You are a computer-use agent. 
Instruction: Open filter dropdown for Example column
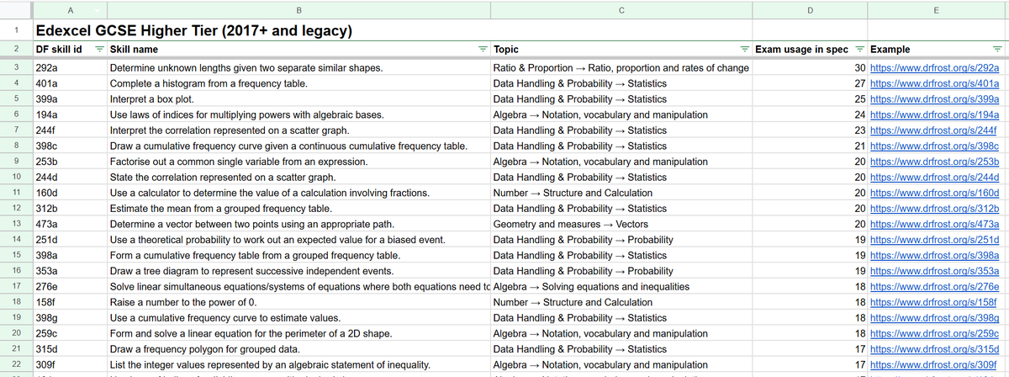[997, 50]
